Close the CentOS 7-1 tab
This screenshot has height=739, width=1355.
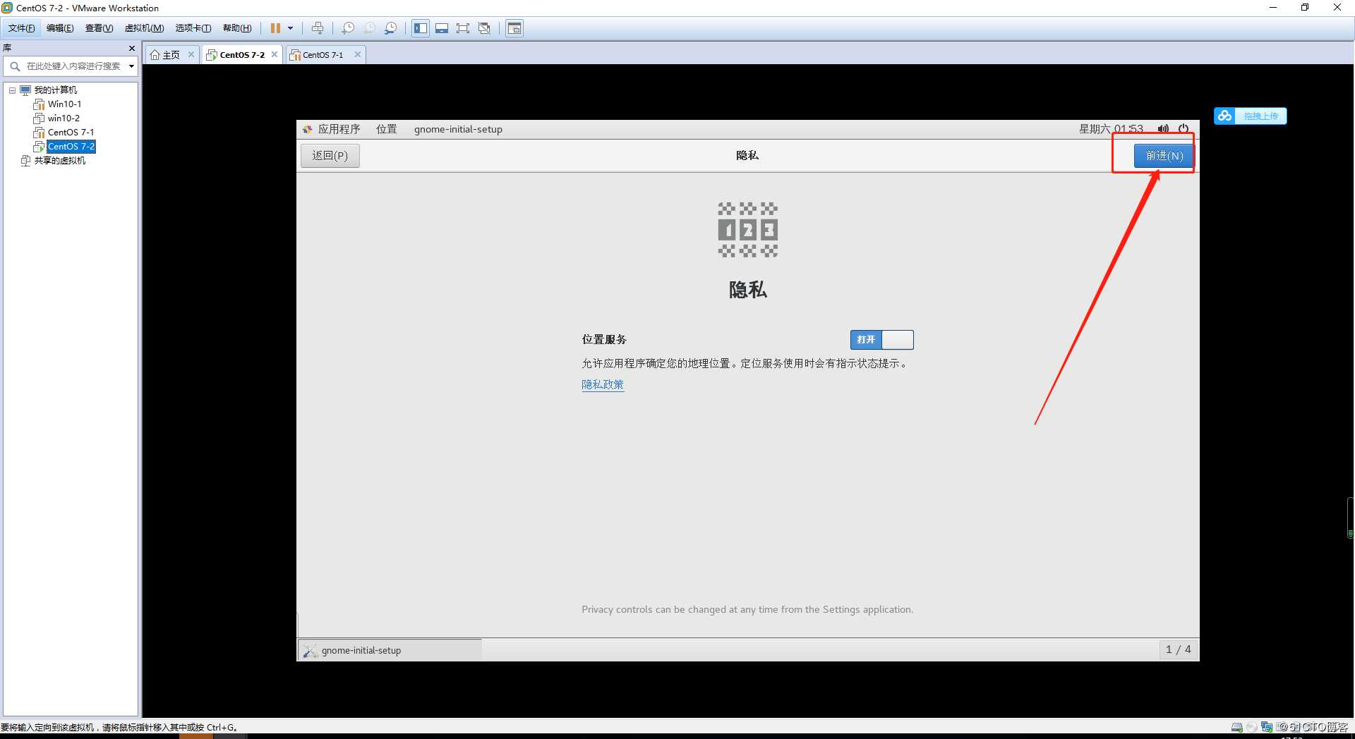pos(358,54)
